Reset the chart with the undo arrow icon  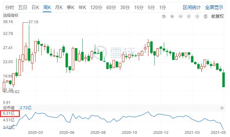pos(163,16)
